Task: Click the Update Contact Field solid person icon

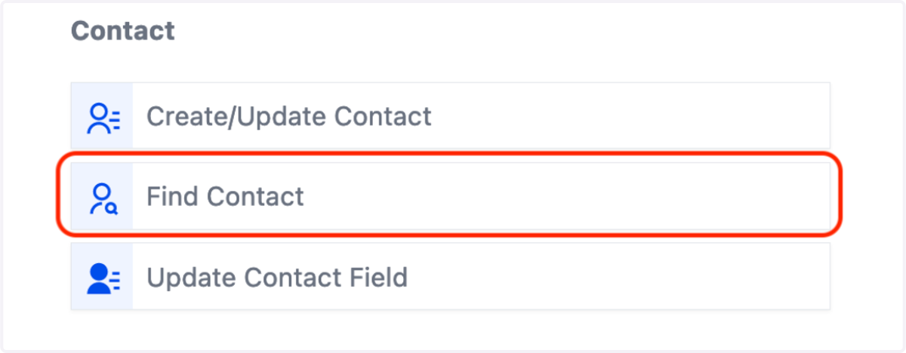Action: click(103, 278)
